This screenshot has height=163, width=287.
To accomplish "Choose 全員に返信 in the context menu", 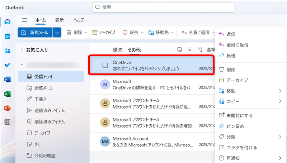I will click(x=250, y=45).
